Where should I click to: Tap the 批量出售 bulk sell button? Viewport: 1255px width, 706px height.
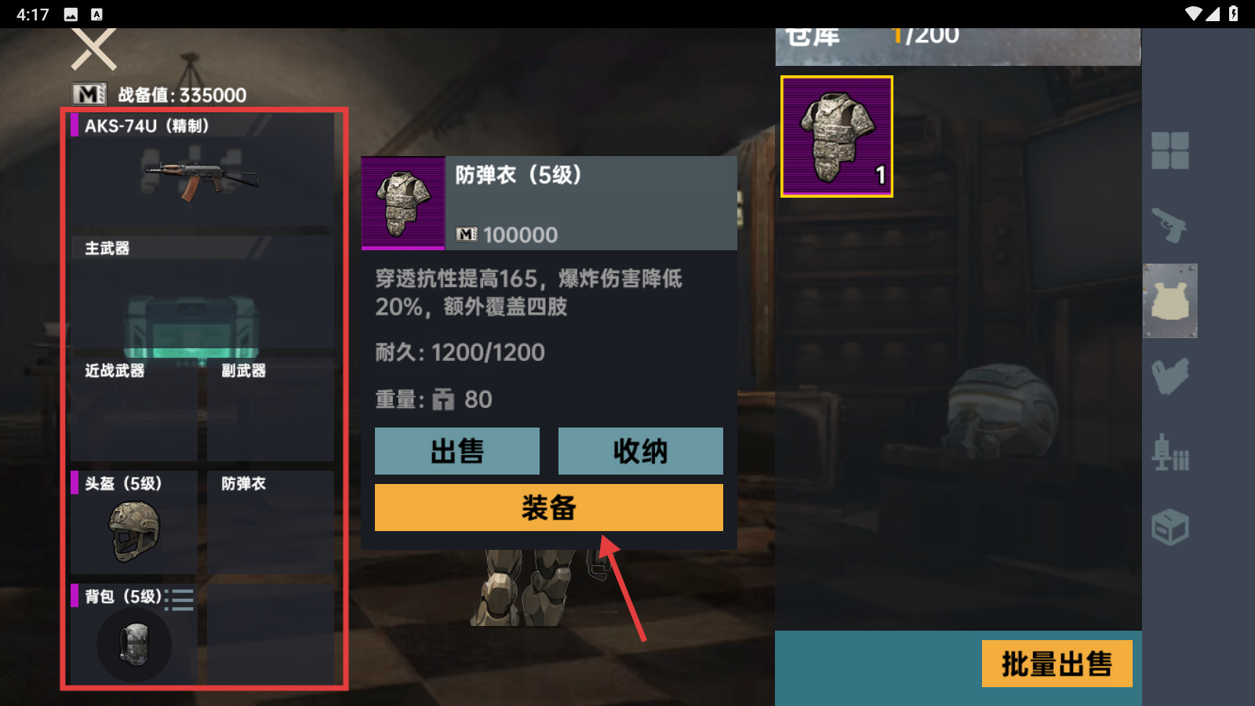(x=1057, y=664)
